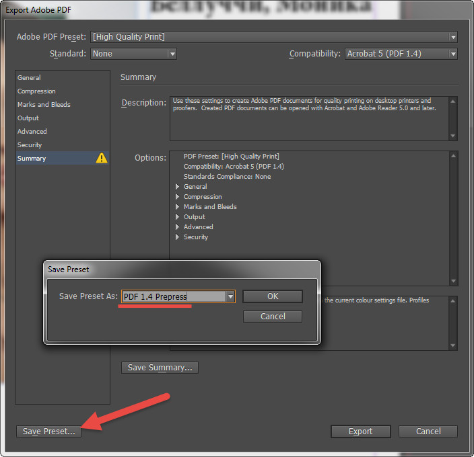This screenshot has width=474, height=457.
Task: Click 'Compatibility: Acrobat 5 (PDF 1.4)' row
Action: [x=234, y=167]
